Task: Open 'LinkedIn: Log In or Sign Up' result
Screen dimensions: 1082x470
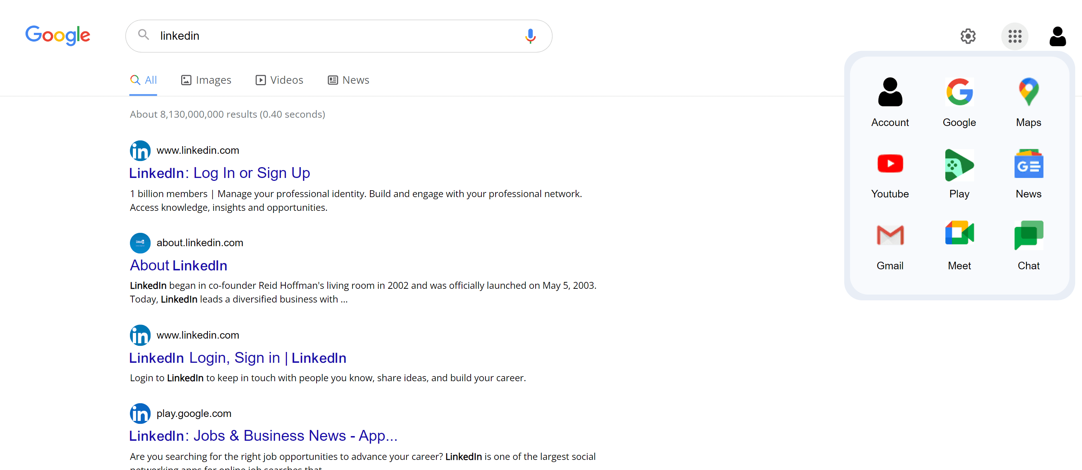Action: pyautogui.click(x=220, y=173)
